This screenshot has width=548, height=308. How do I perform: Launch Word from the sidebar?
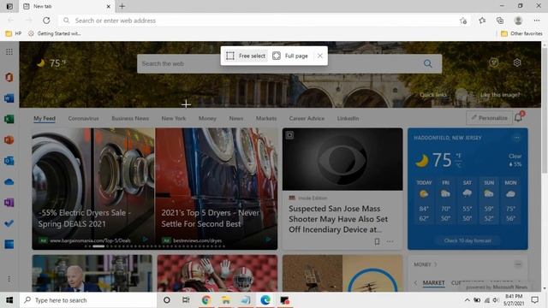pyautogui.click(x=9, y=98)
